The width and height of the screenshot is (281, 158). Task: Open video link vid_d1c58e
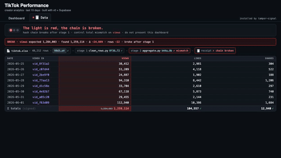(41, 86)
